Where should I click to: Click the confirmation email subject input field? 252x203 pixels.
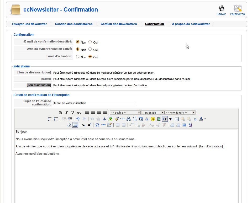pyautogui.click(x=94, y=103)
